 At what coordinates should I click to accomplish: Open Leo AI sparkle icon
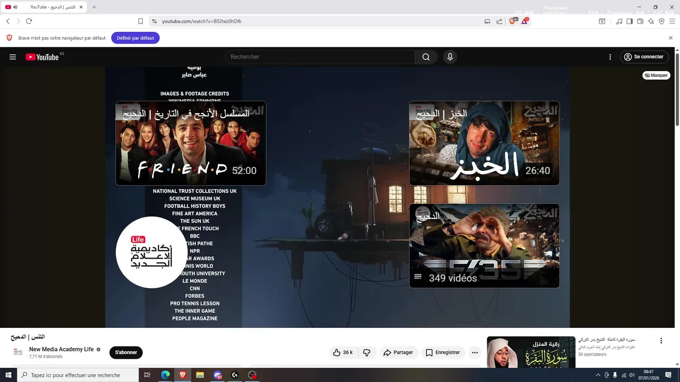click(x=651, y=21)
